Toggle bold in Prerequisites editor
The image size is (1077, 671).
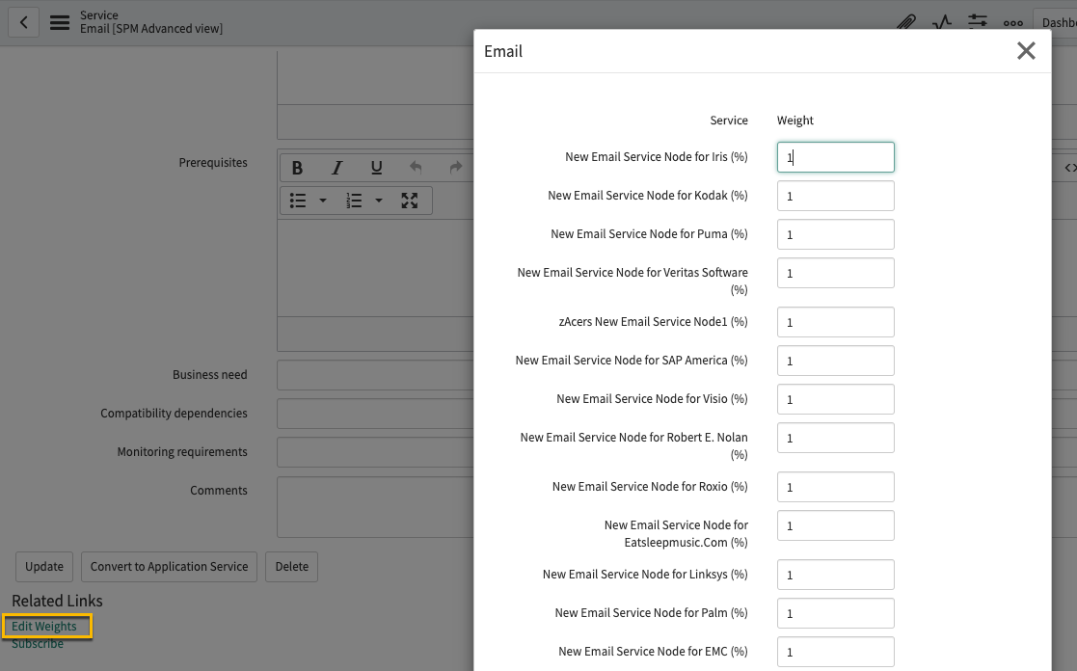297,168
